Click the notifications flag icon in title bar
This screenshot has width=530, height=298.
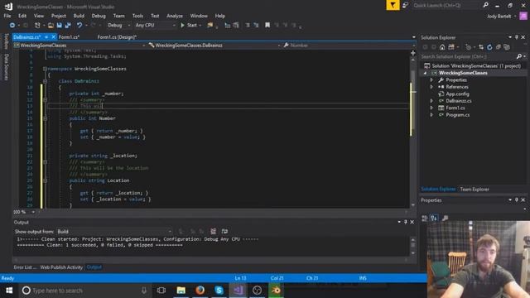tap(393, 5)
